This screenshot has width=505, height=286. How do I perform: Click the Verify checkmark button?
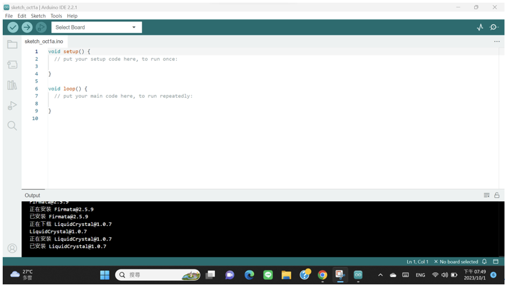coord(13,27)
